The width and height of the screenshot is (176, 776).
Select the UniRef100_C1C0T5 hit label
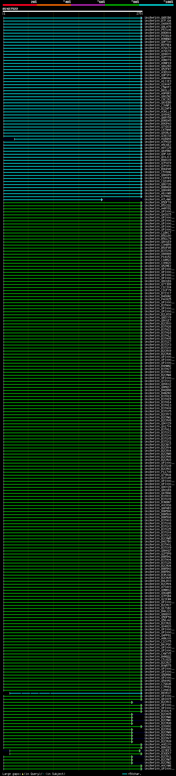158,642
